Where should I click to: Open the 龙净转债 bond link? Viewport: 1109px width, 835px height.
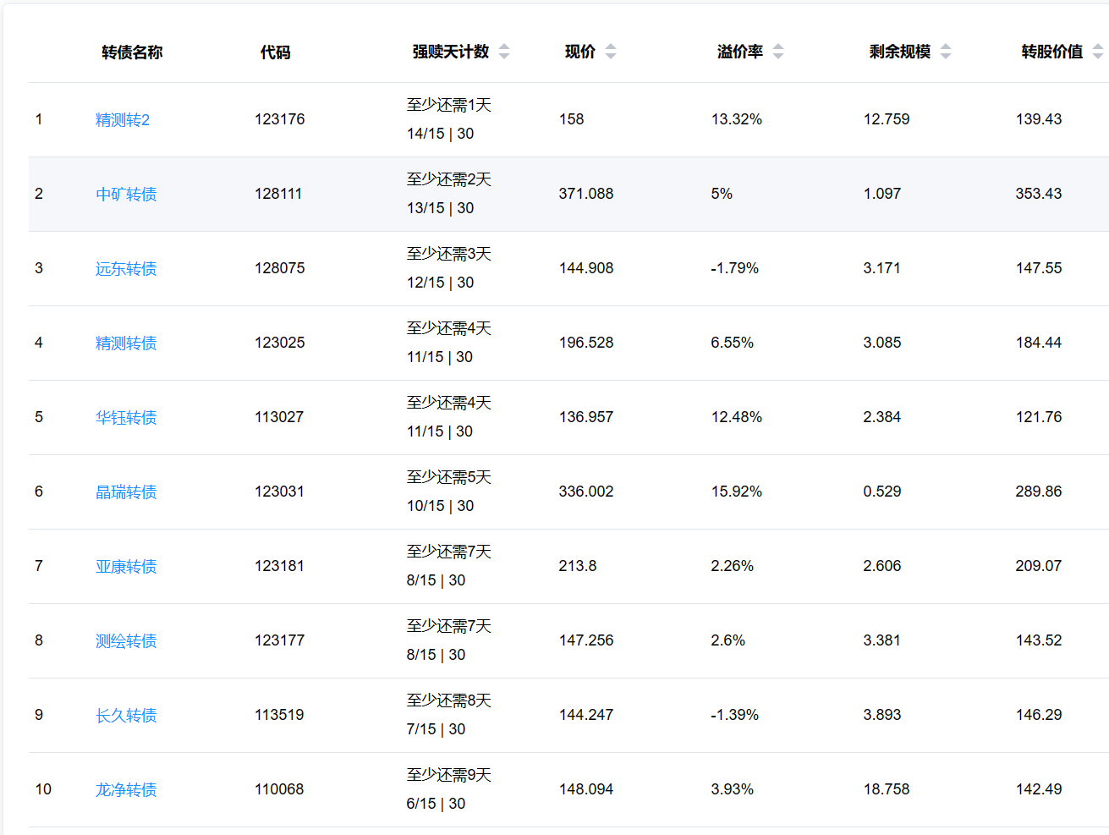pos(126,790)
